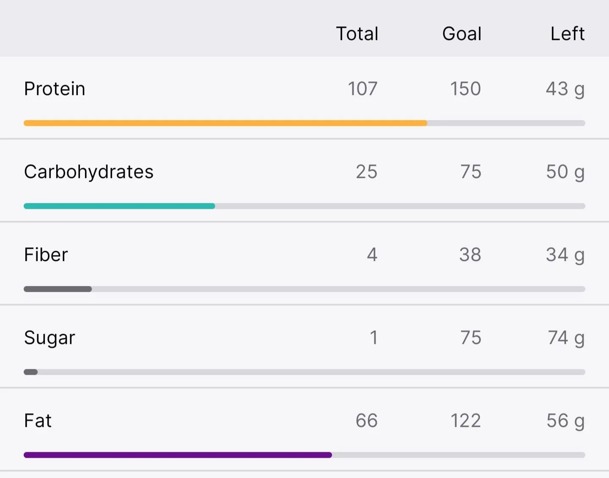The image size is (609, 478).
Task: Click the Carbohydrates remaining 50 g value
Action: [565, 172]
